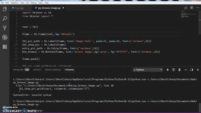Image resolution: width=201 pixels, height=113 pixels.
Task: Switch to the i_u_r.py editor tab
Action: [19, 8]
